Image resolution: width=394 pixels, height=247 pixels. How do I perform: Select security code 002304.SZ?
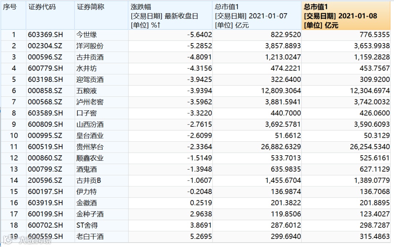(45, 46)
